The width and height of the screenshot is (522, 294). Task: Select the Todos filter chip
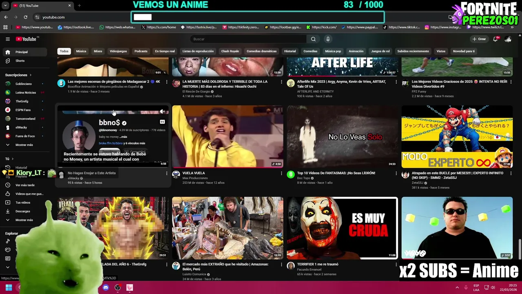pyautogui.click(x=64, y=51)
